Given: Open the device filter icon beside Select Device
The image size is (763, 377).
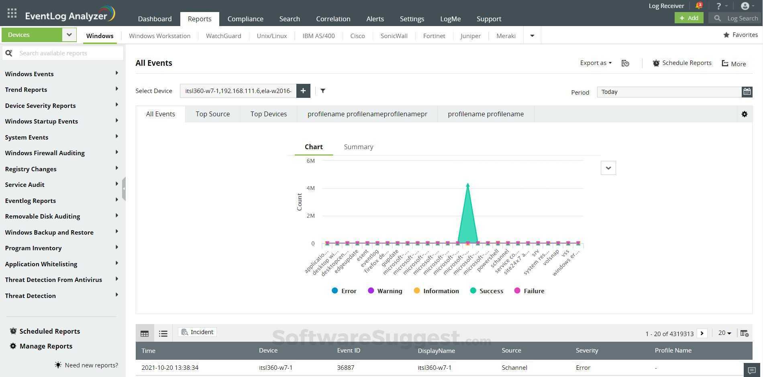Looking at the screenshot, I should (x=322, y=91).
